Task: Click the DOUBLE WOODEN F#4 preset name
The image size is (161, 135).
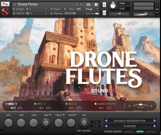Action: [130, 121]
